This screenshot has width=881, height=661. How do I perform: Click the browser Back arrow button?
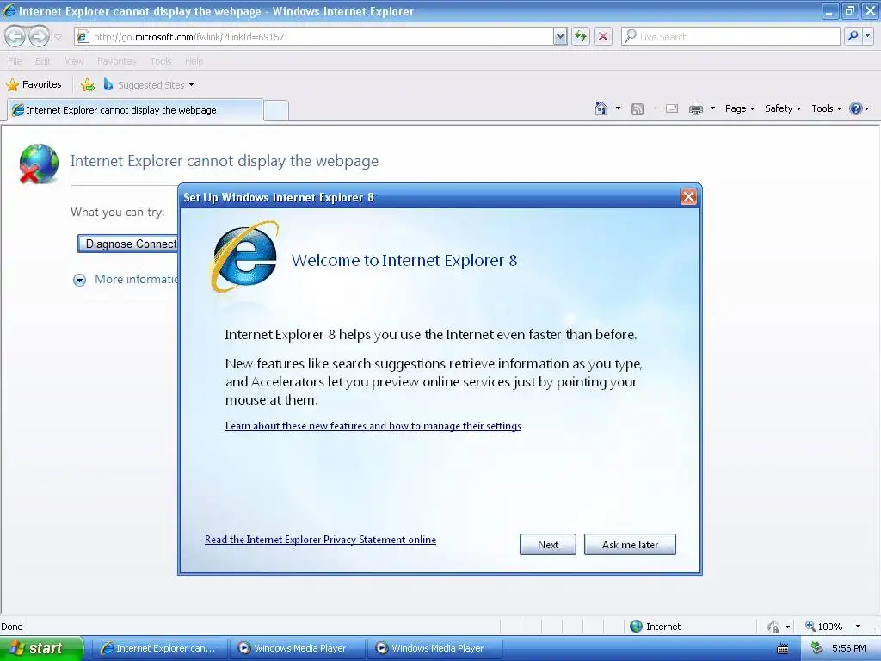click(15, 36)
